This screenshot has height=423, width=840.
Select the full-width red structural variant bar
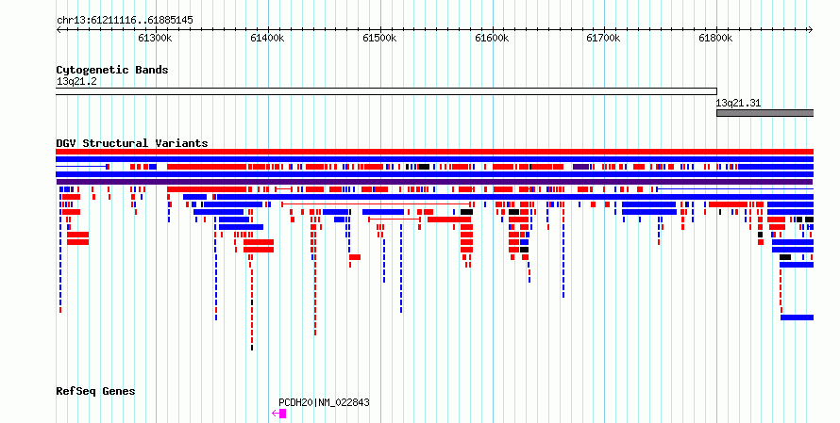pyautogui.click(x=434, y=152)
